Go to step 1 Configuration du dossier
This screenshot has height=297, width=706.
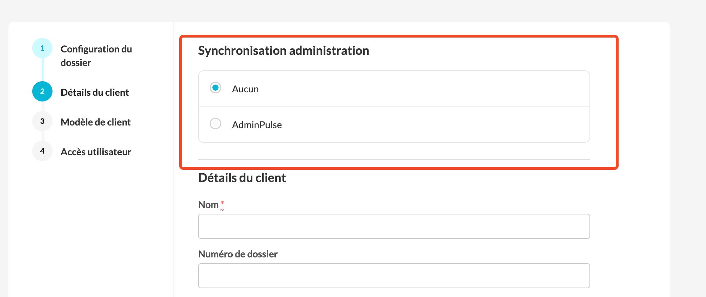(42, 48)
